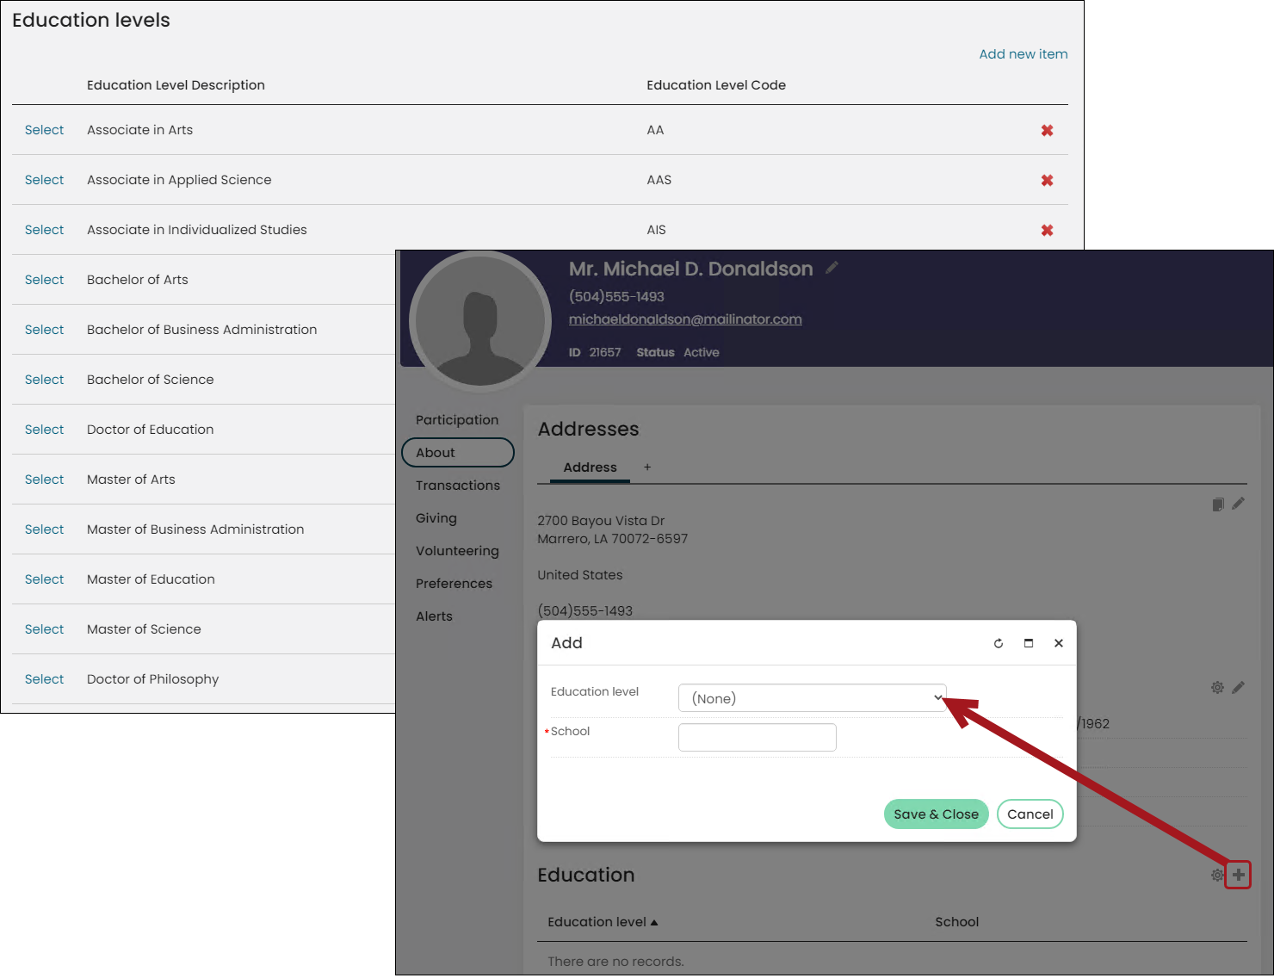Click the profile picture avatar

click(480, 321)
